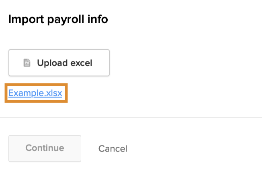Download the Example.xlsx sample file
The image size is (262, 174).
click(x=35, y=93)
